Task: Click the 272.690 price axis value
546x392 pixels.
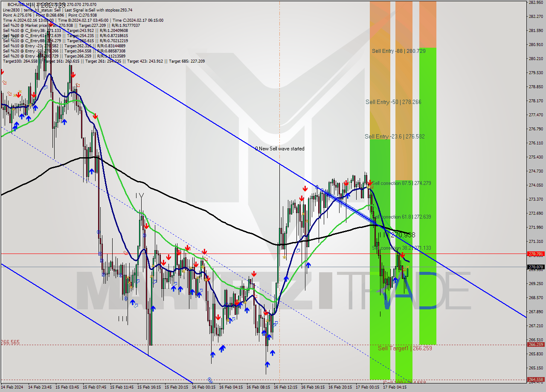Action: (536, 213)
